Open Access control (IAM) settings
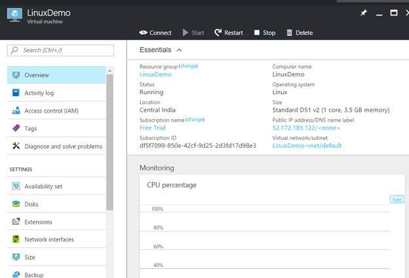 (52, 111)
